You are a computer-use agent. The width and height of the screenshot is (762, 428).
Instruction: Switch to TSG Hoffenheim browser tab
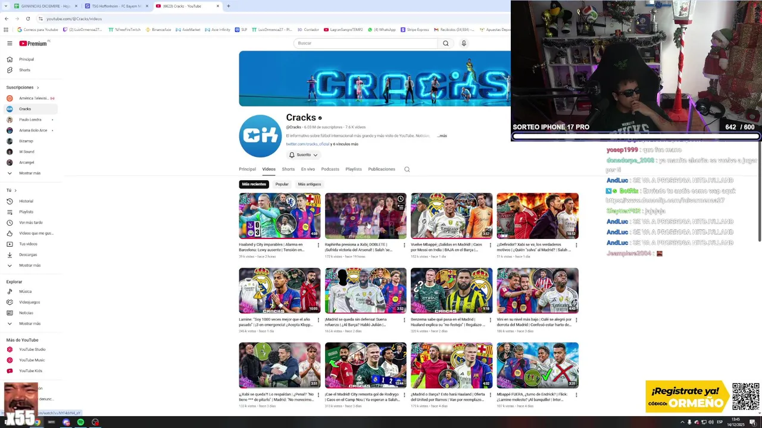click(x=117, y=6)
